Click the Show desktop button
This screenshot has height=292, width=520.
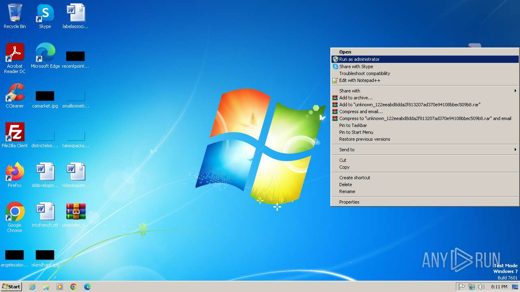pyautogui.click(x=515, y=287)
